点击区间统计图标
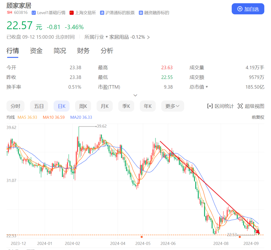The width and height of the screenshot is (271, 250). (210, 106)
